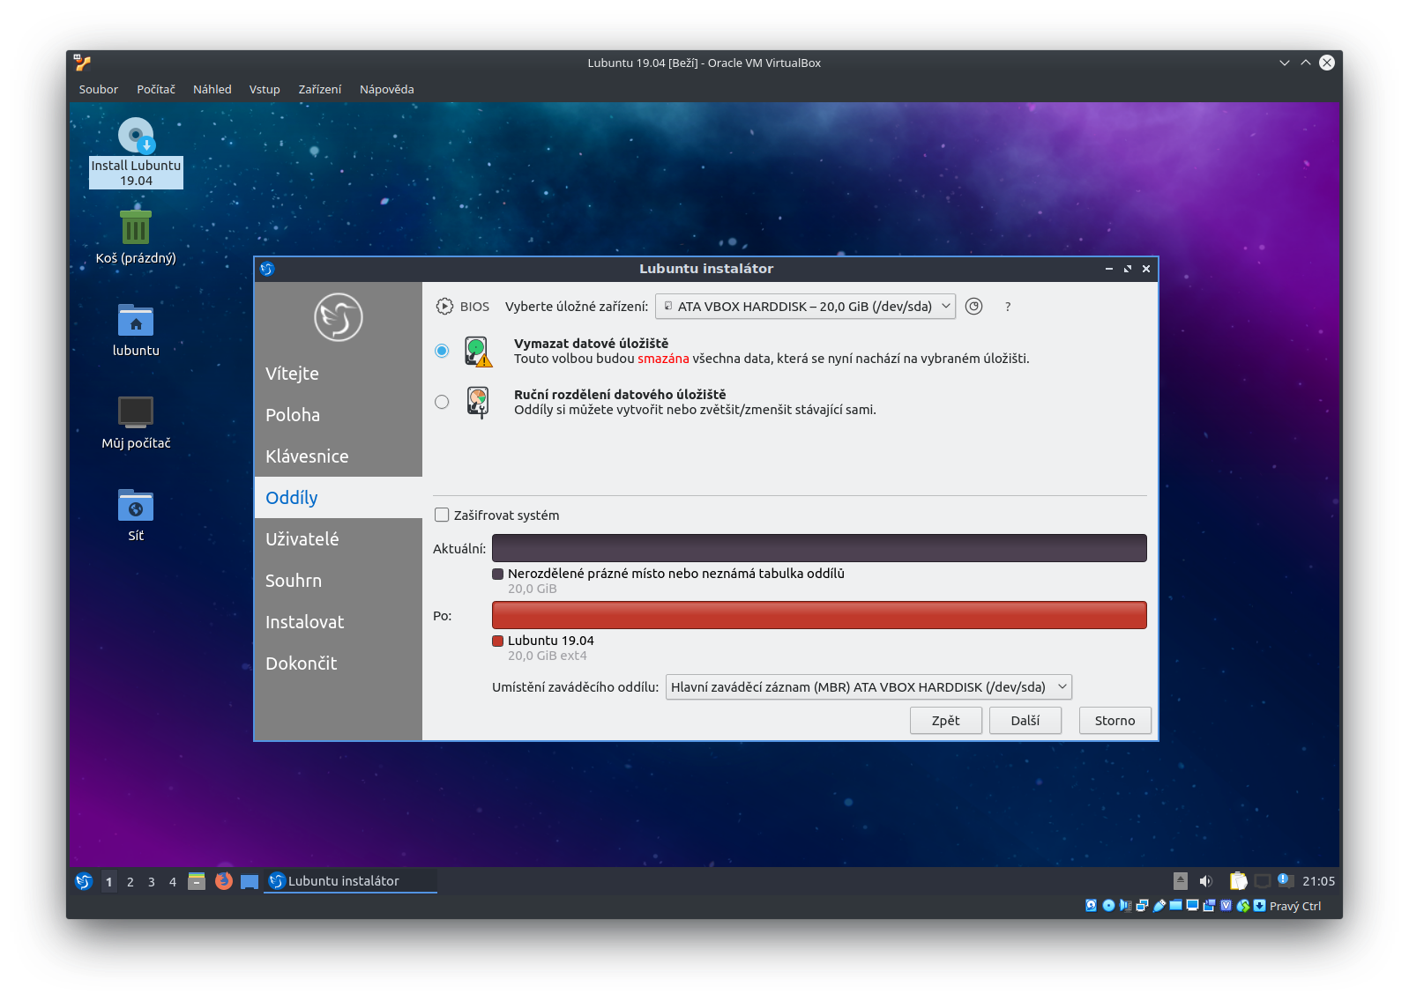1409x1001 pixels.
Task: Select Ruční rozdělení datového úložiště radio
Action: pos(442,402)
